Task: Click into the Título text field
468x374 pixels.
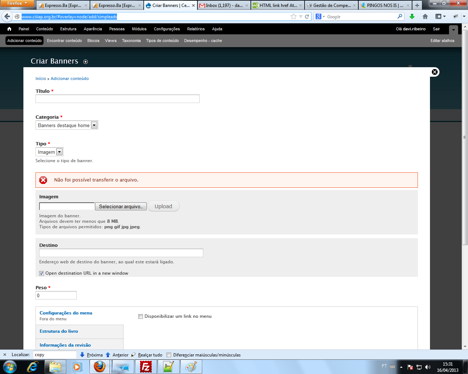Action: pyautogui.click(x=117, y=99)
